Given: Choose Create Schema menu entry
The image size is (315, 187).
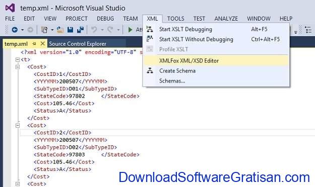Looking at the screenshot, I should [216, 71].
